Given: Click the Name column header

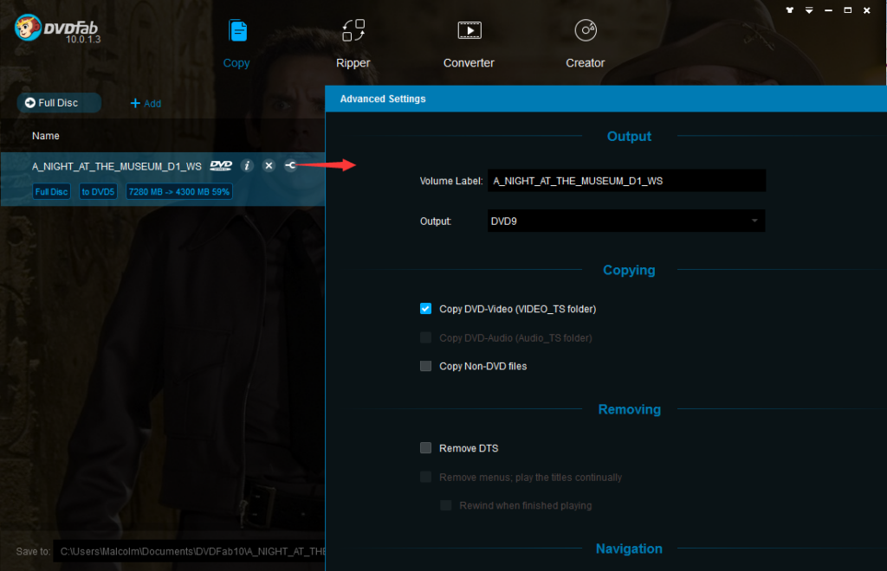Looking at the screenshot, I should pos(46,136).
